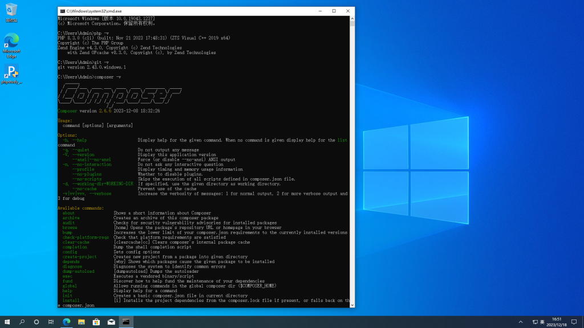Click the 'dump-autoload' command name
584x328 pixels.
(78, 271)
